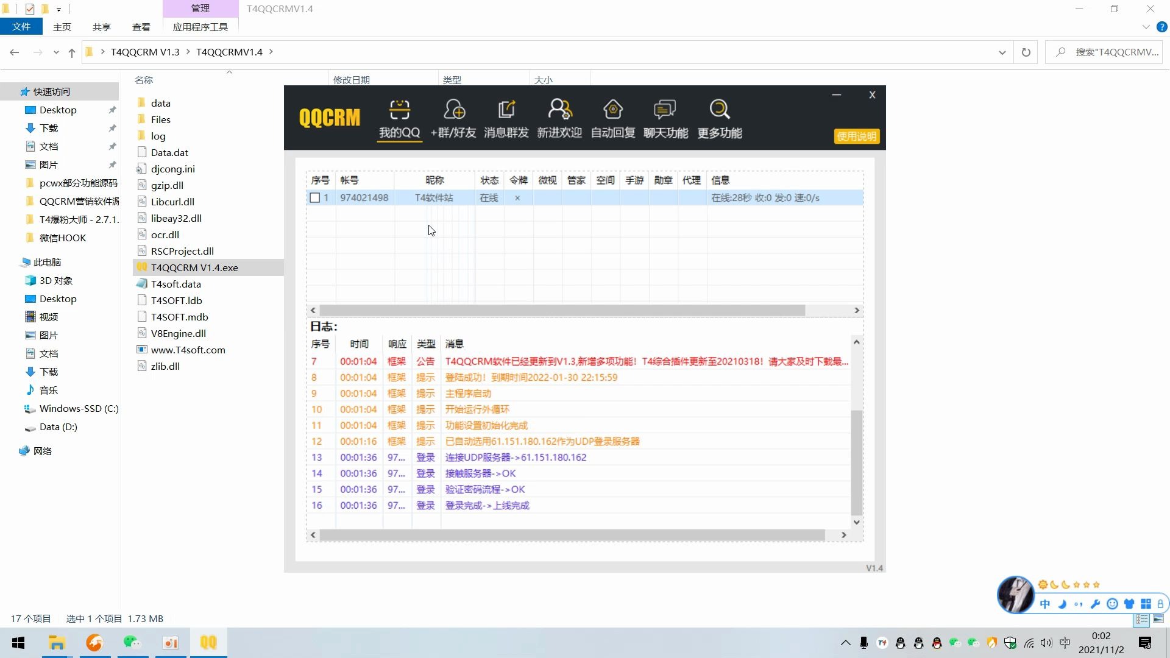This screenshot has height=658, width=1170.
Task: Select T4QQCRM V1.4.exe file
Action: click(x=194, y=267)
